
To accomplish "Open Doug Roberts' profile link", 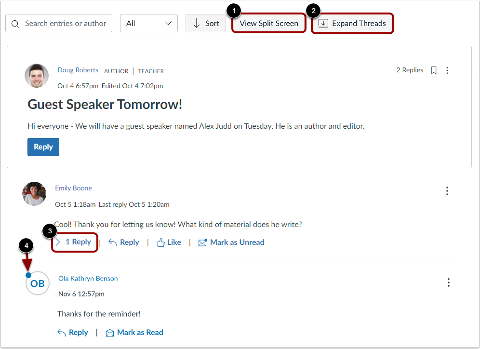I will tap(78, 69).
